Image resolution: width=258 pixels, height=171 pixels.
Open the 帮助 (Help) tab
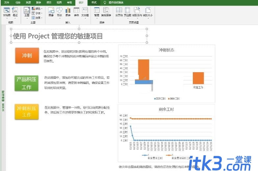click(x=69, y=3)
